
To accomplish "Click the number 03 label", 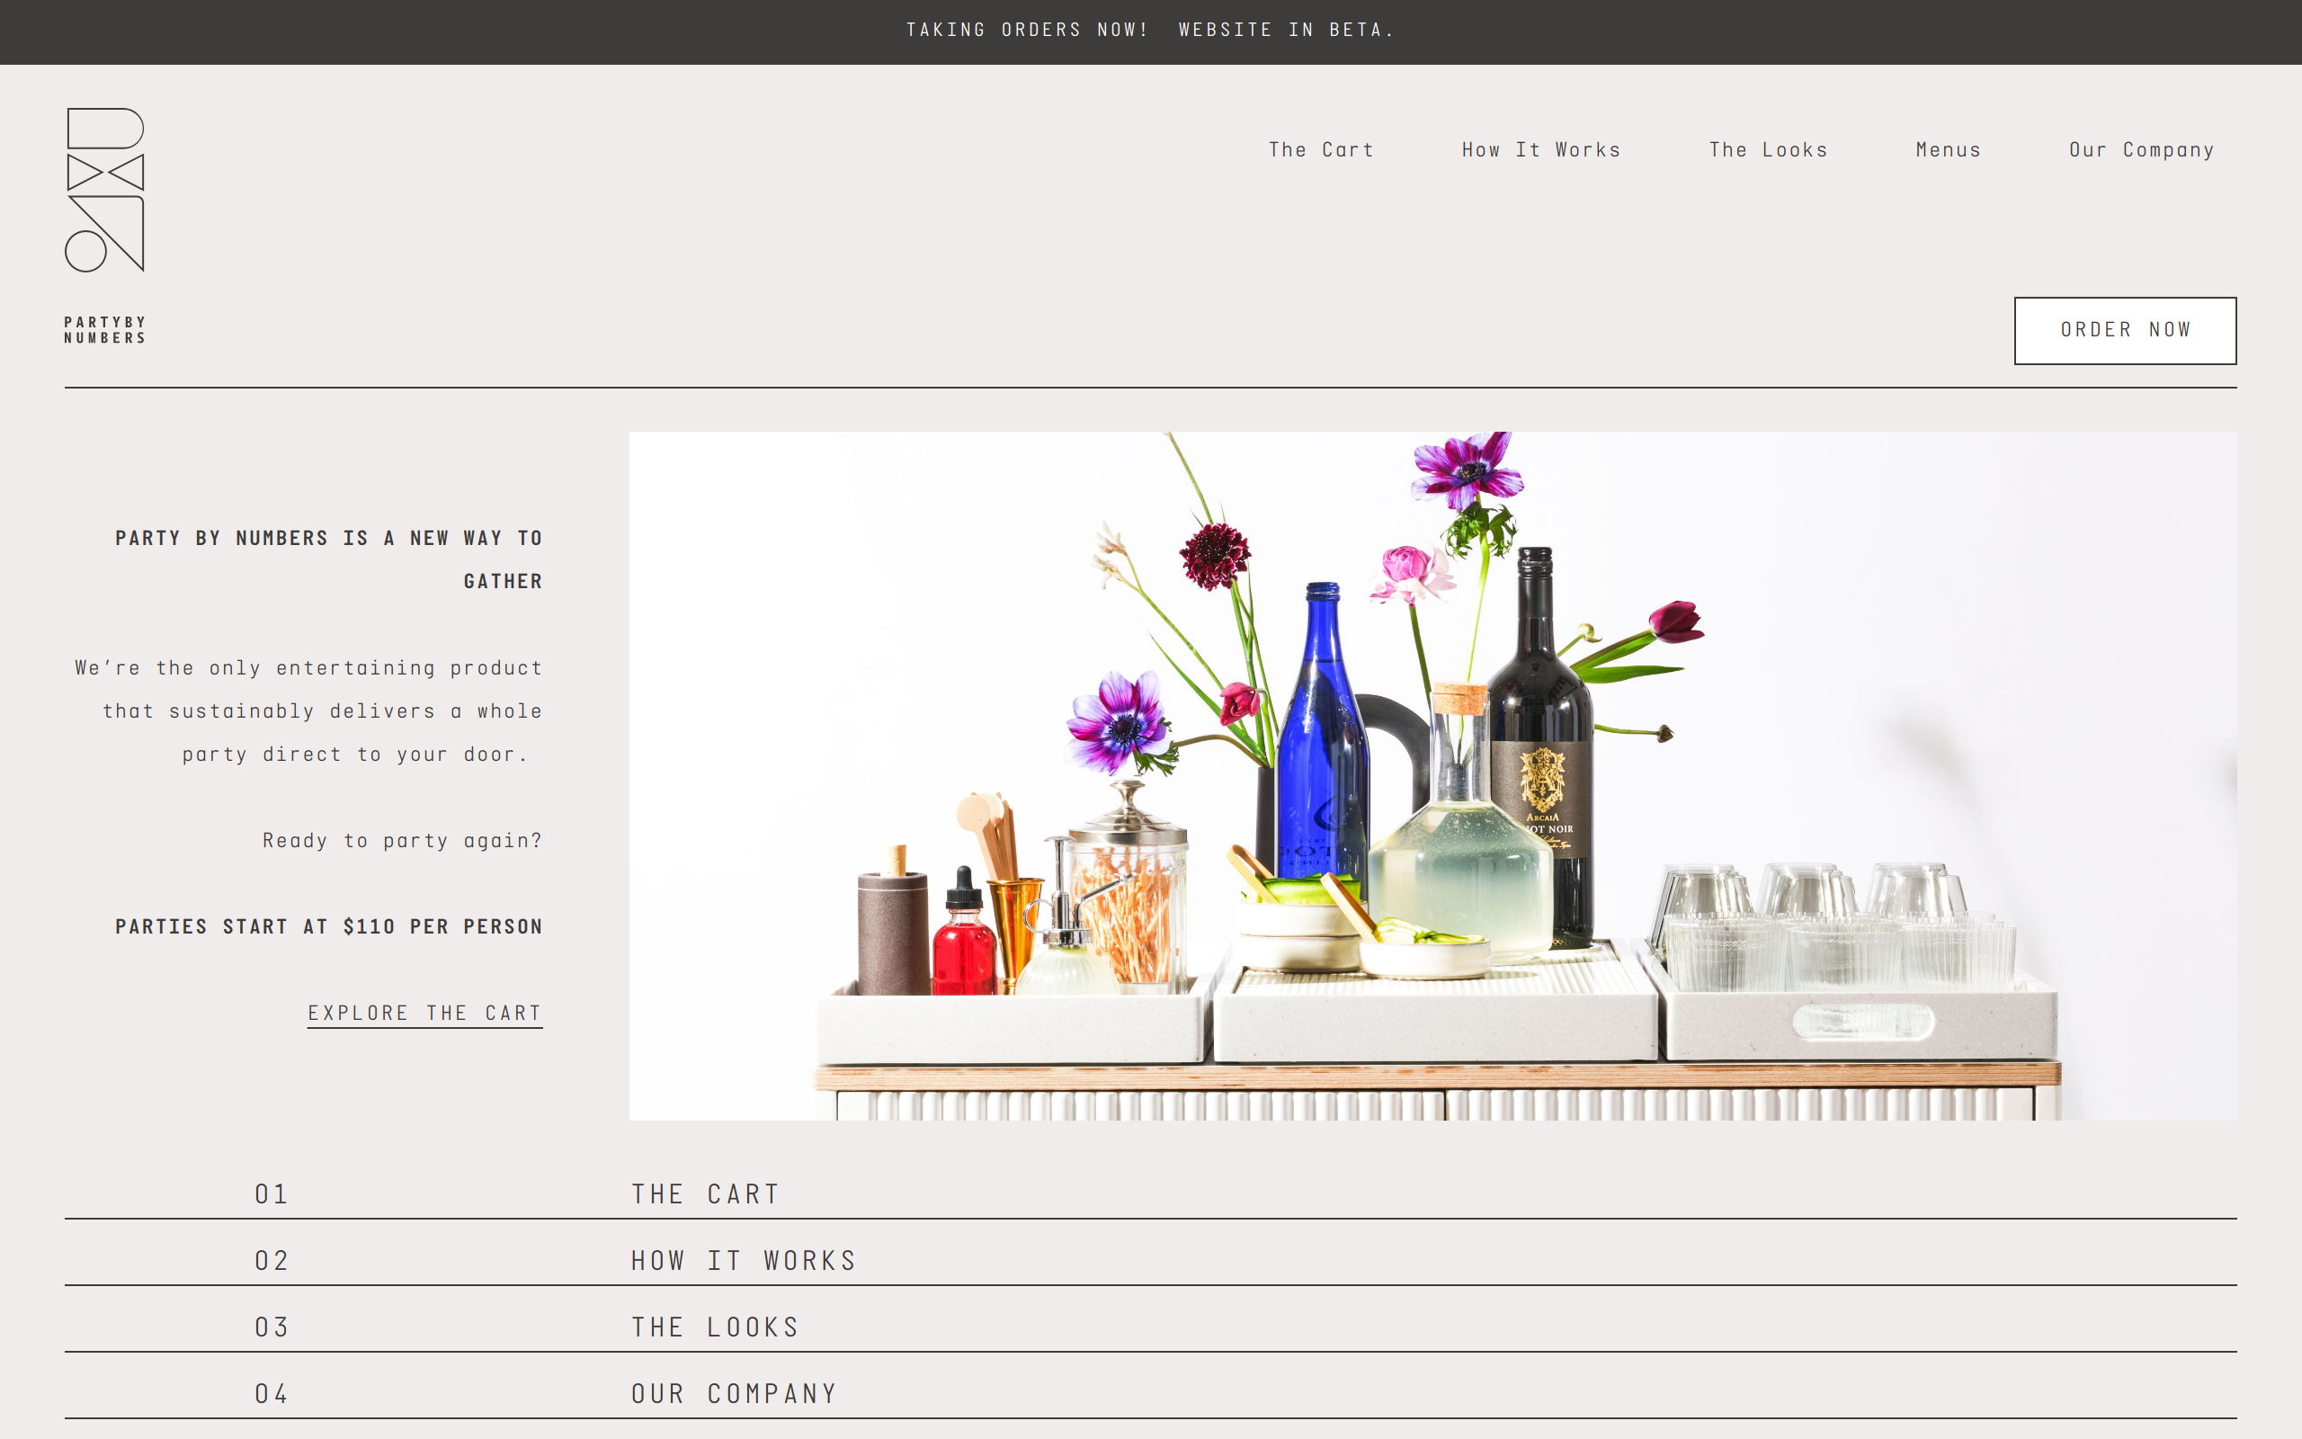I will (271, 1327).
